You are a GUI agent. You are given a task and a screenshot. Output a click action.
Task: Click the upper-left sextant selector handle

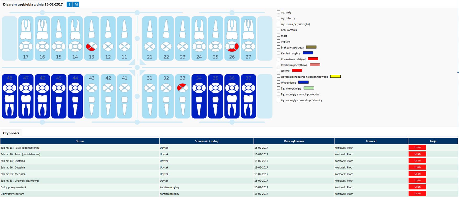click(42, 13)
